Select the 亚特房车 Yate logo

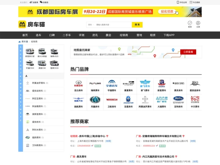(178, 100)
